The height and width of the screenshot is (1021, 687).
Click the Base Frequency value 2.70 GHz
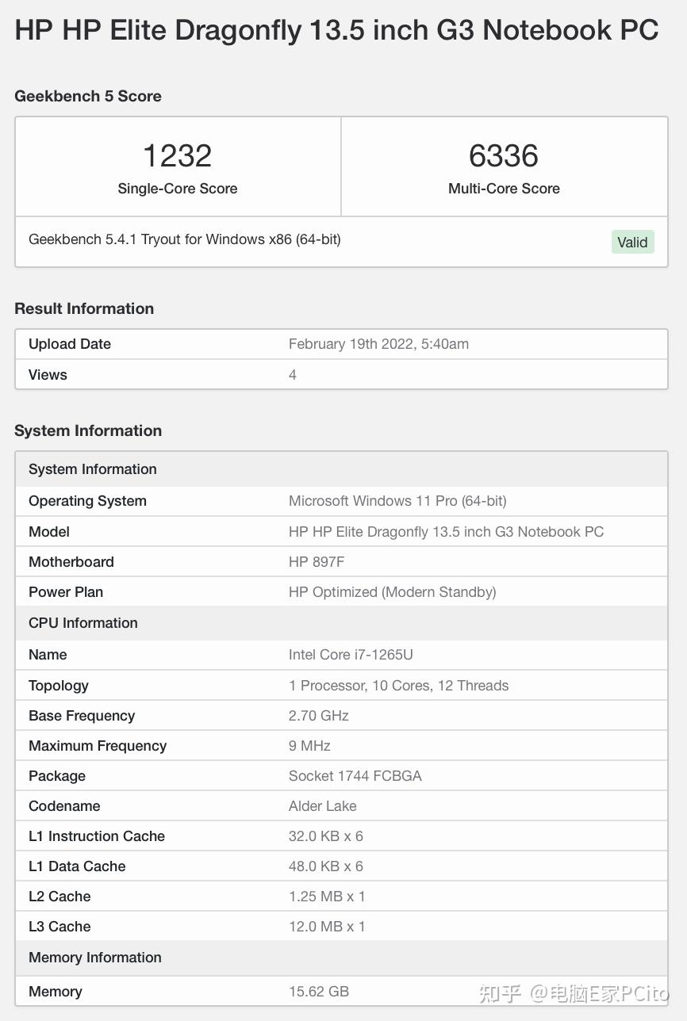pyautogui.click(x=319, y=716)
